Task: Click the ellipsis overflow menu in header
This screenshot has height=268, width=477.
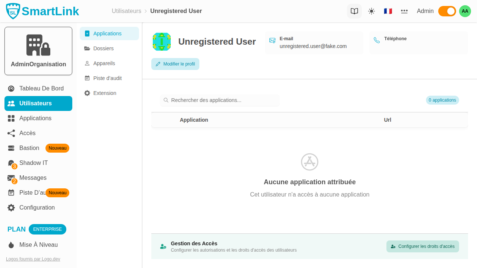Action: (x=404, y=11)
